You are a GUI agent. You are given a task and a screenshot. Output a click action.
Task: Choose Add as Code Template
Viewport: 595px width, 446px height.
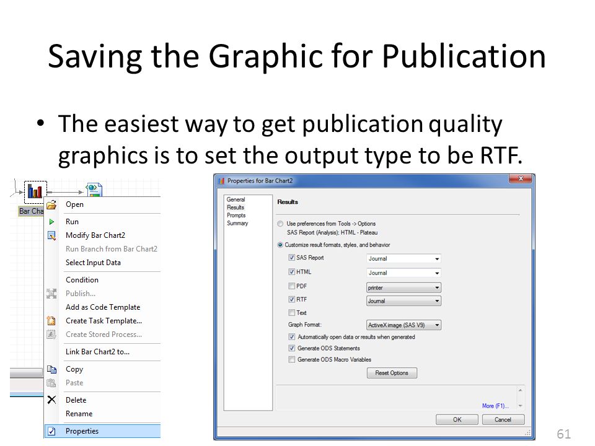tap(102, 307)
